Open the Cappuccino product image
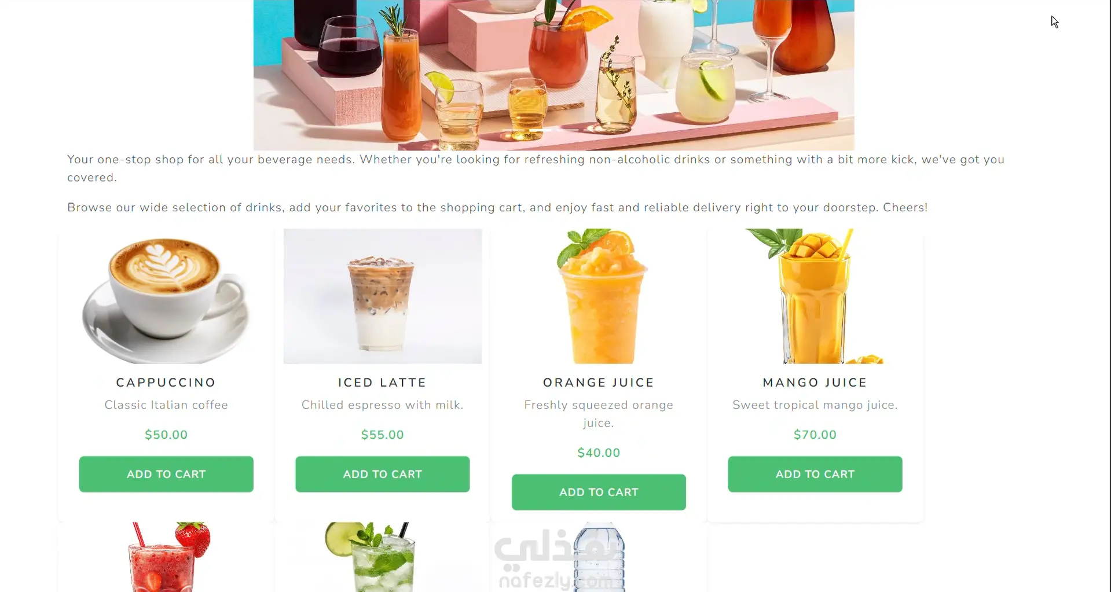Image resolution: width=1111 pixels, height=592 pixels. [166, 296]
